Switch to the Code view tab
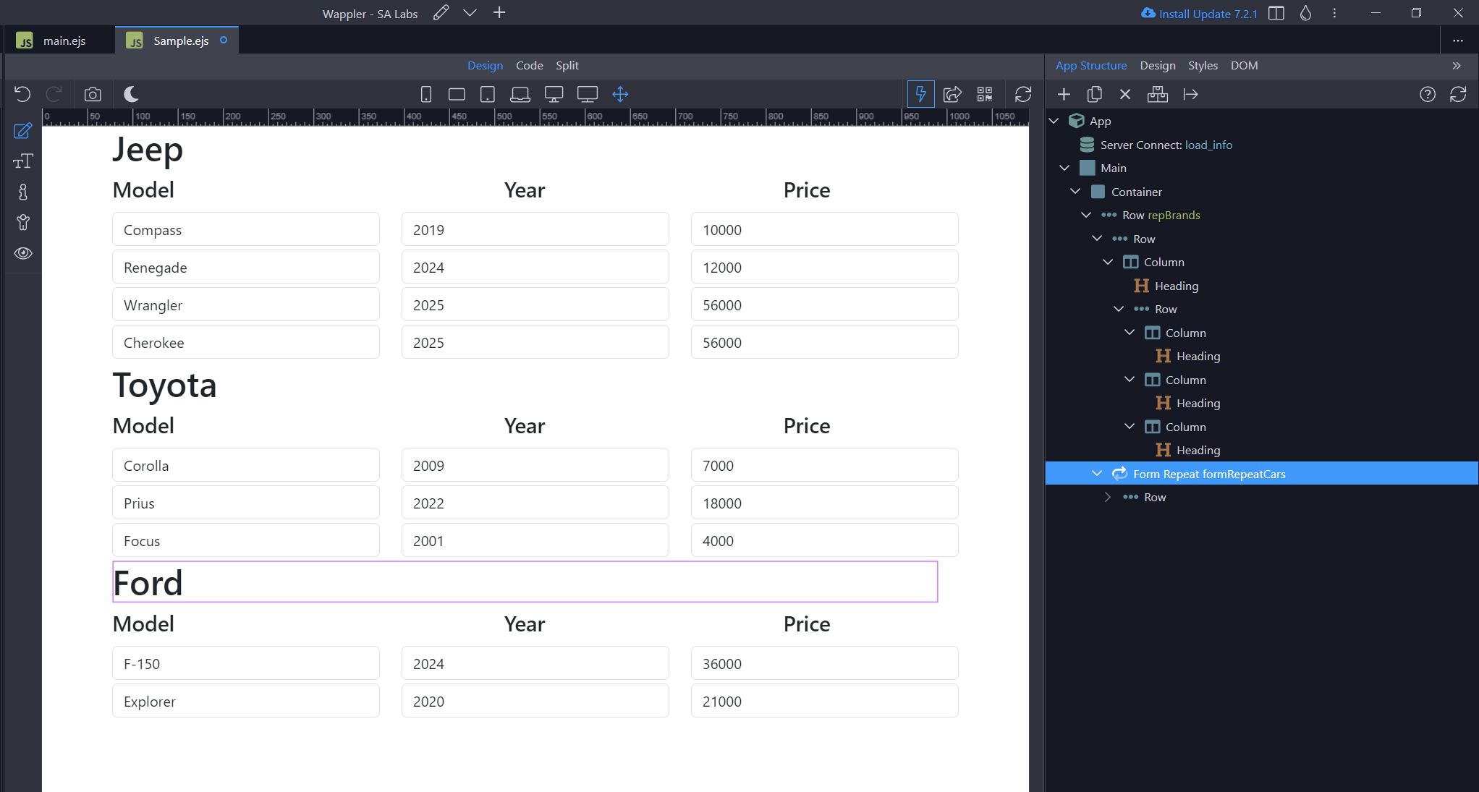 [529, 65]
